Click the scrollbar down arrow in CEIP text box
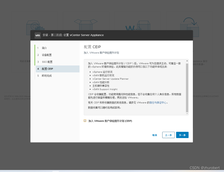 [187, 113]
